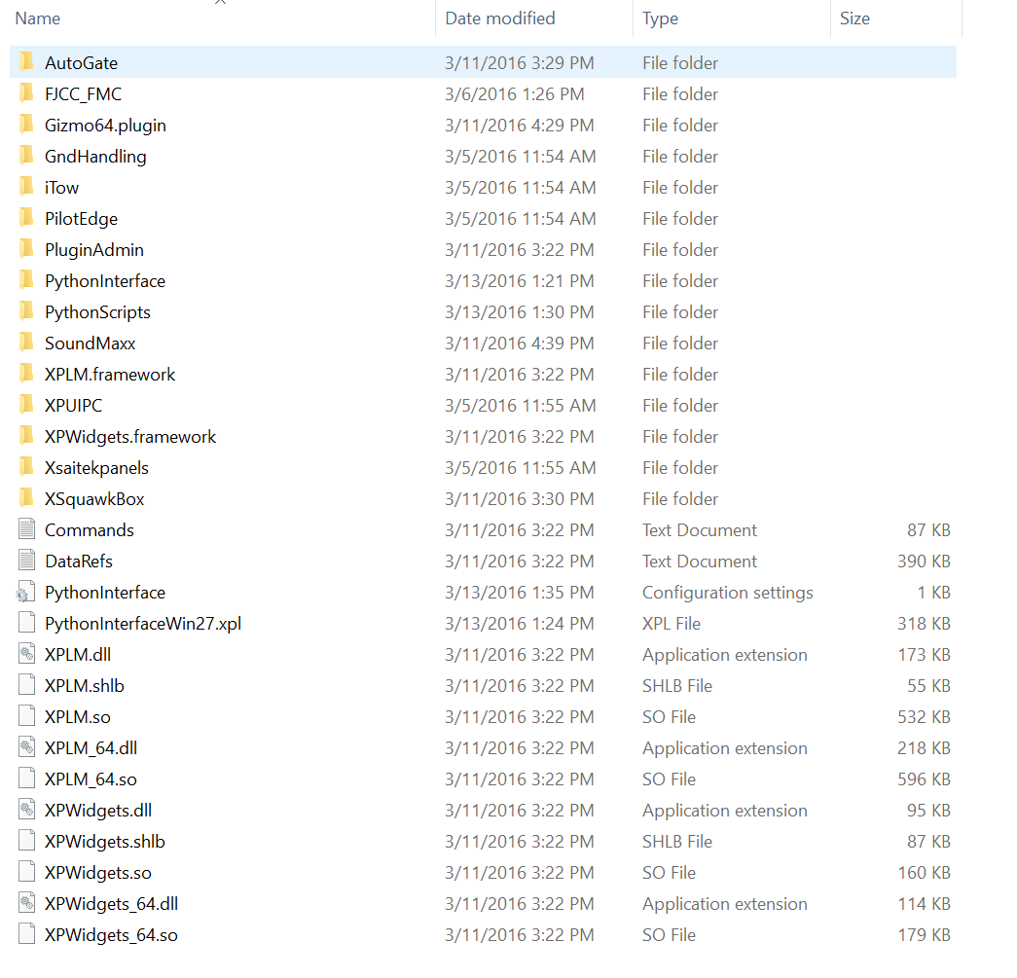Select the XPLM.shlb file icon

(x=26, y=685)
